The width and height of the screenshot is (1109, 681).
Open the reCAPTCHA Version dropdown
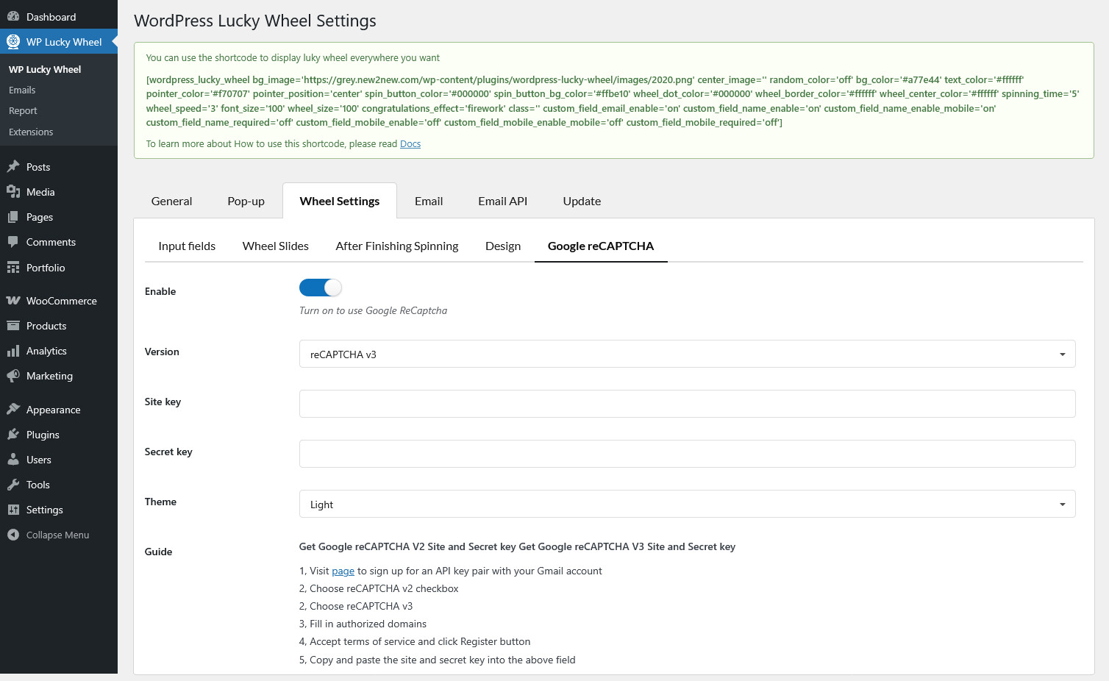click(x=687, y=354)
